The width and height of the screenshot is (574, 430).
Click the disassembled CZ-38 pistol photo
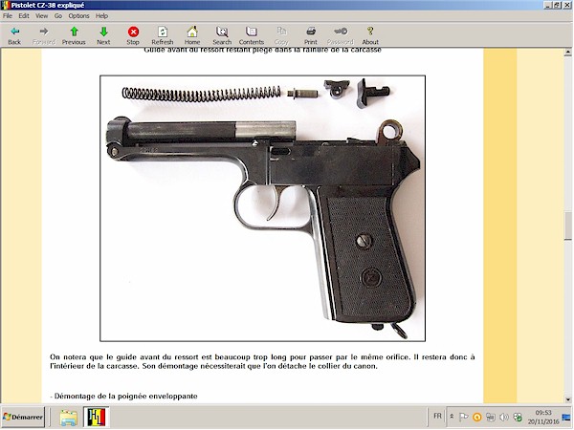pyautogui.click(x=262, y=208)
